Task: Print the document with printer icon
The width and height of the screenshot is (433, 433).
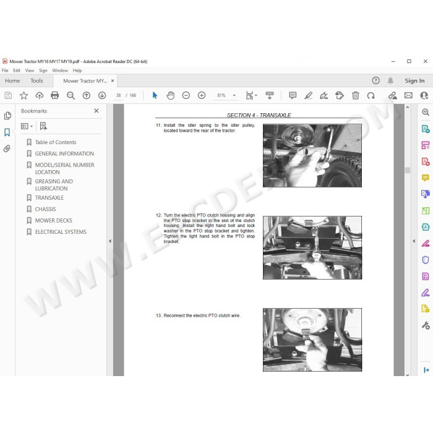Action: 55,95
